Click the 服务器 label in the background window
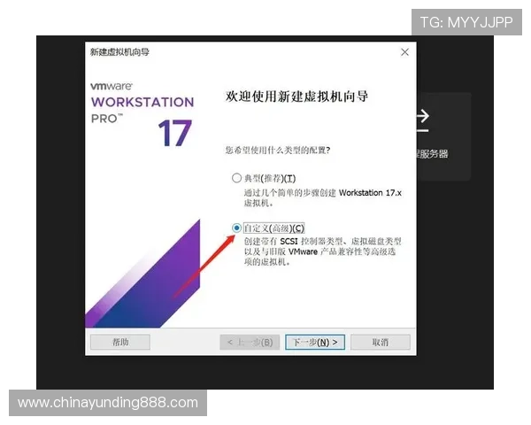531x425 pixels. [433, 154]
